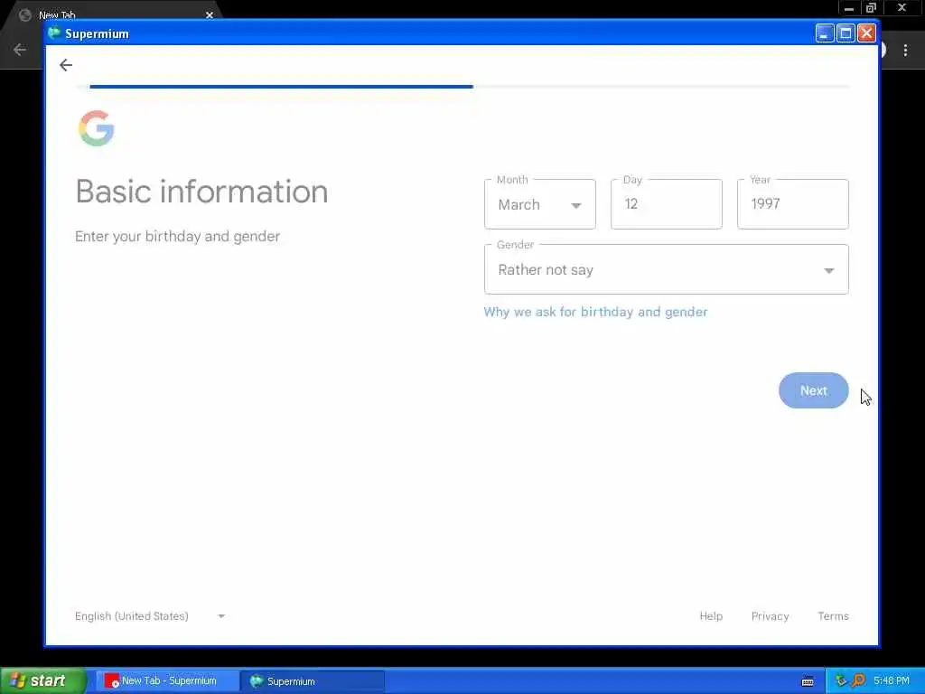Open the Terms link in footer
Image resolution: width=925 pixels, height=694 pixels.
(x=833, y=615)
